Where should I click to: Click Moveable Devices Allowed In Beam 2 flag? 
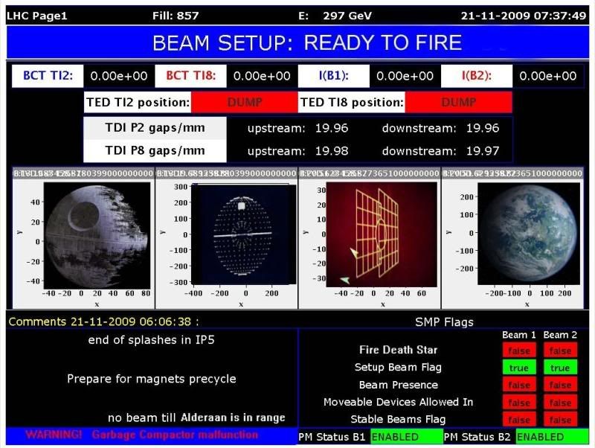pyautogui.click(x=561, y=402)
